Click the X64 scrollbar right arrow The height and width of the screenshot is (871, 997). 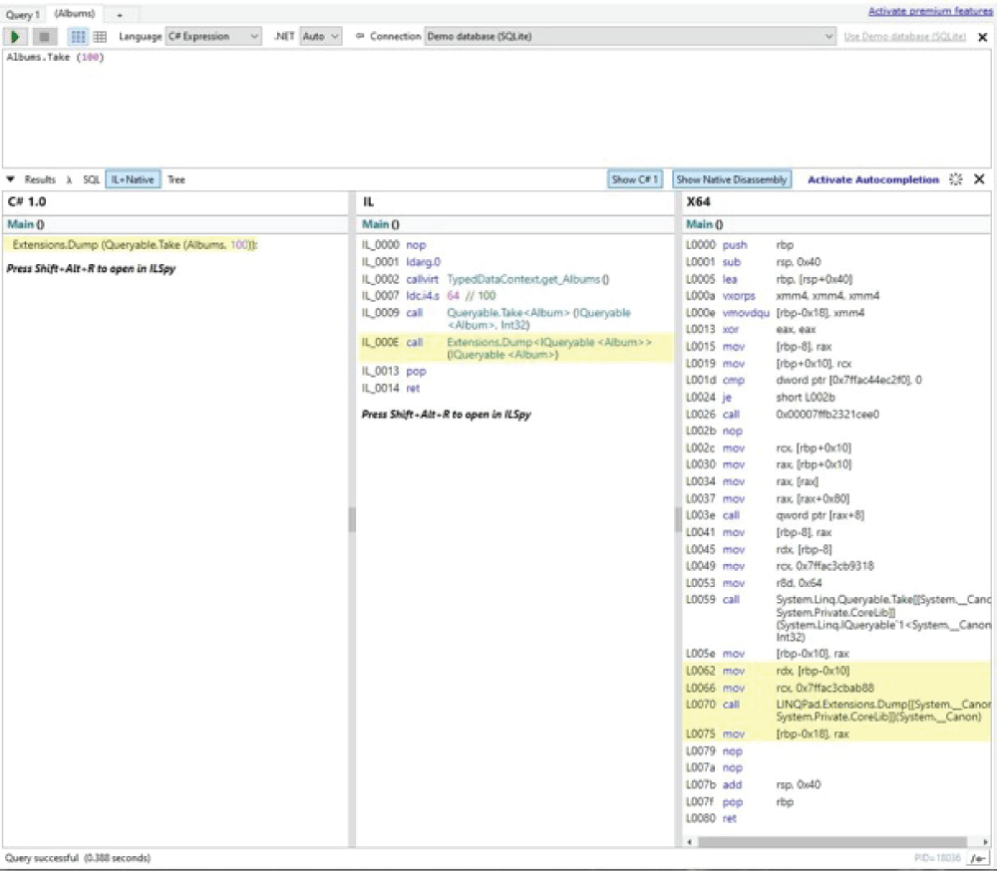click(x=985, y=842)
